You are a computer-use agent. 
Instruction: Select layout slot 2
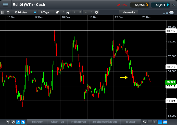[x=74, y=12]
